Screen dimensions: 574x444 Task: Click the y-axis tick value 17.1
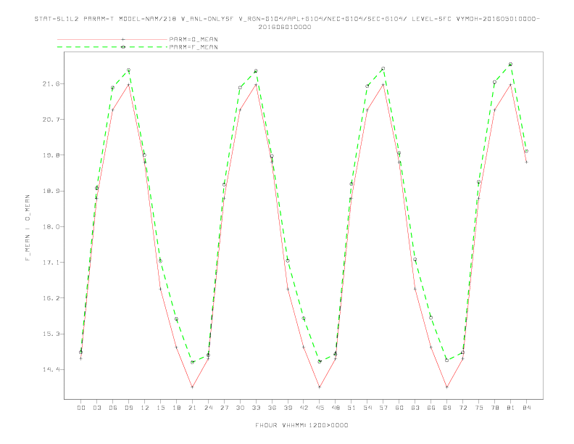pyautogui.click(x=51, y=263)
